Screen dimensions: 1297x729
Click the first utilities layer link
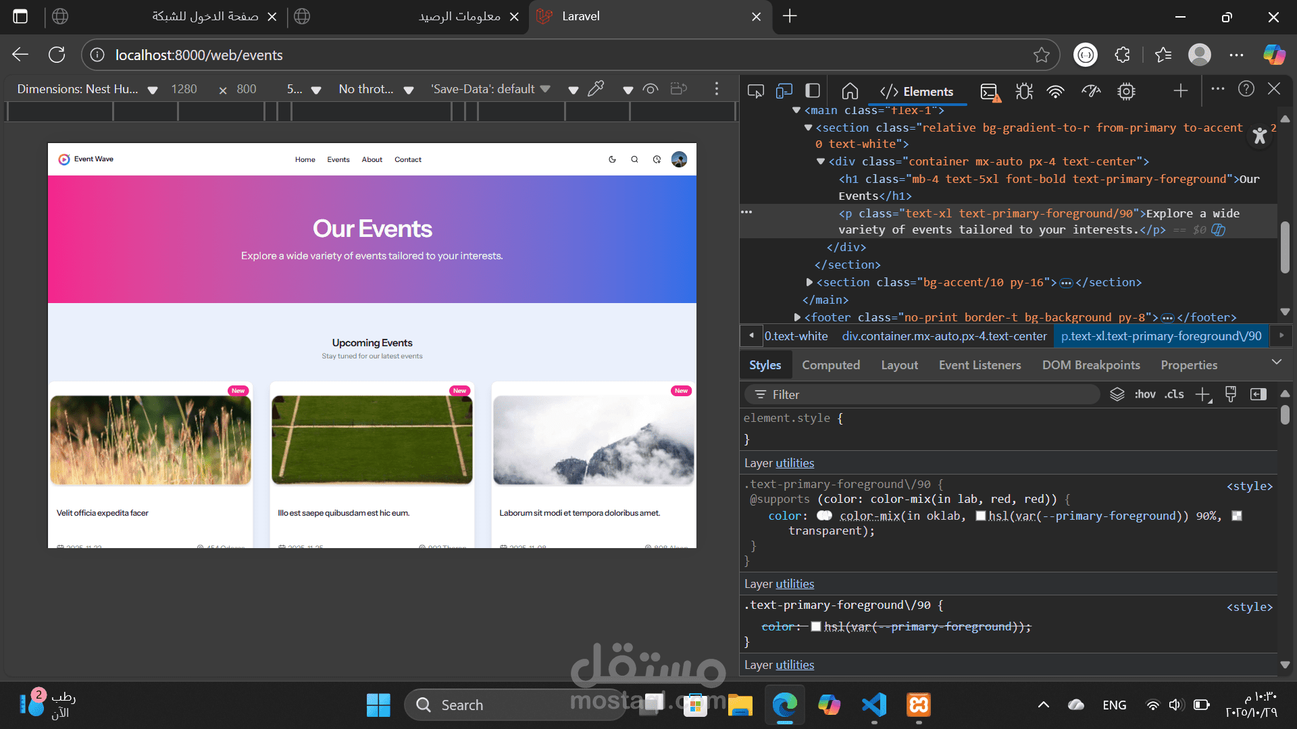794,463
